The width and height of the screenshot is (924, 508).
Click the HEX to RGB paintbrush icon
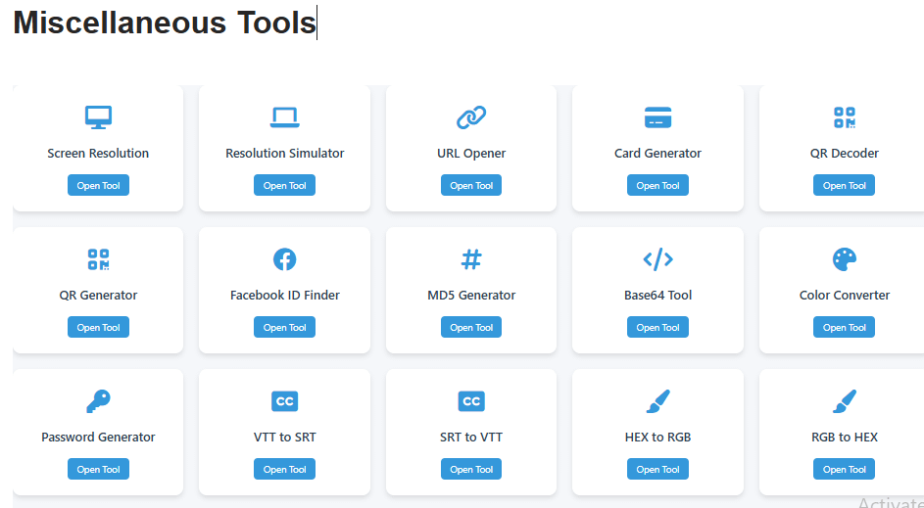pyautogui.click(x=657, y=401)
